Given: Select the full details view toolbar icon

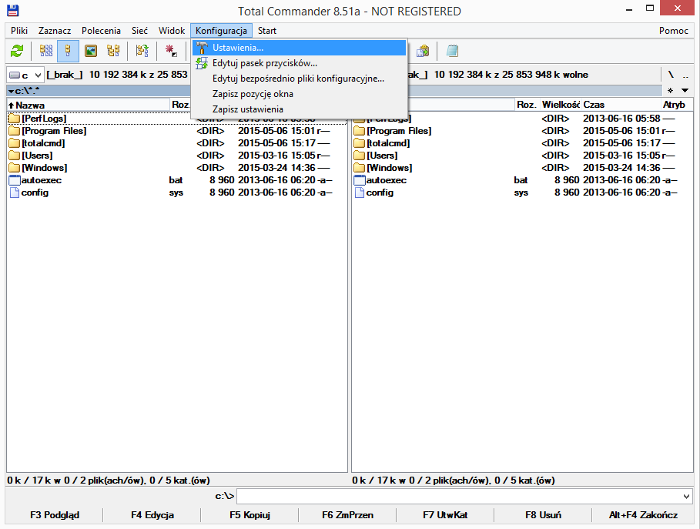Looking at the screenshot, I should 68,51.
